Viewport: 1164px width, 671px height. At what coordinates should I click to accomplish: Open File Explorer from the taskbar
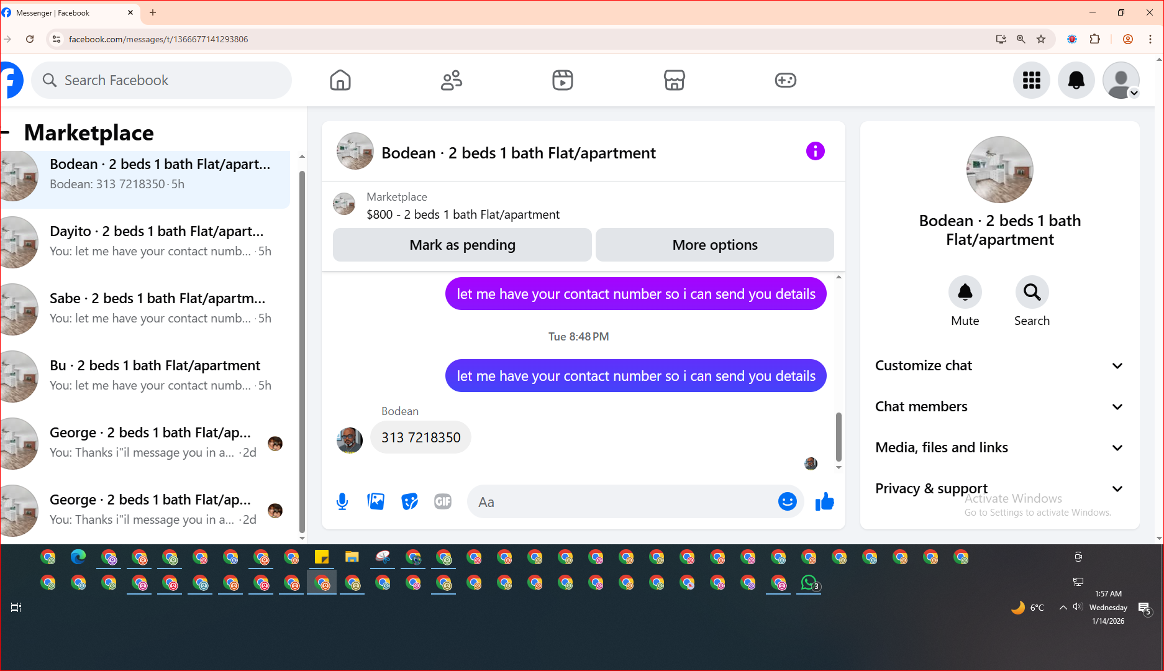point(352,557)
